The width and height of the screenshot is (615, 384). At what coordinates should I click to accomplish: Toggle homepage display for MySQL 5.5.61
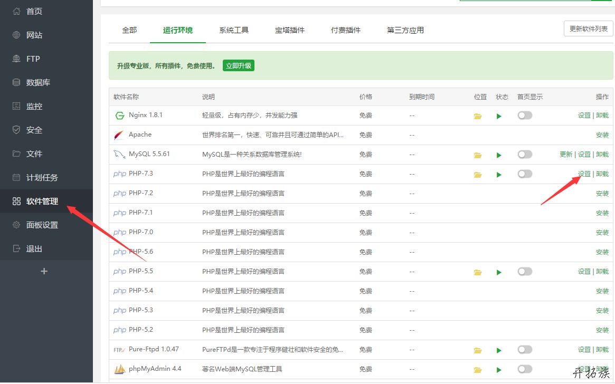(525, 155)
